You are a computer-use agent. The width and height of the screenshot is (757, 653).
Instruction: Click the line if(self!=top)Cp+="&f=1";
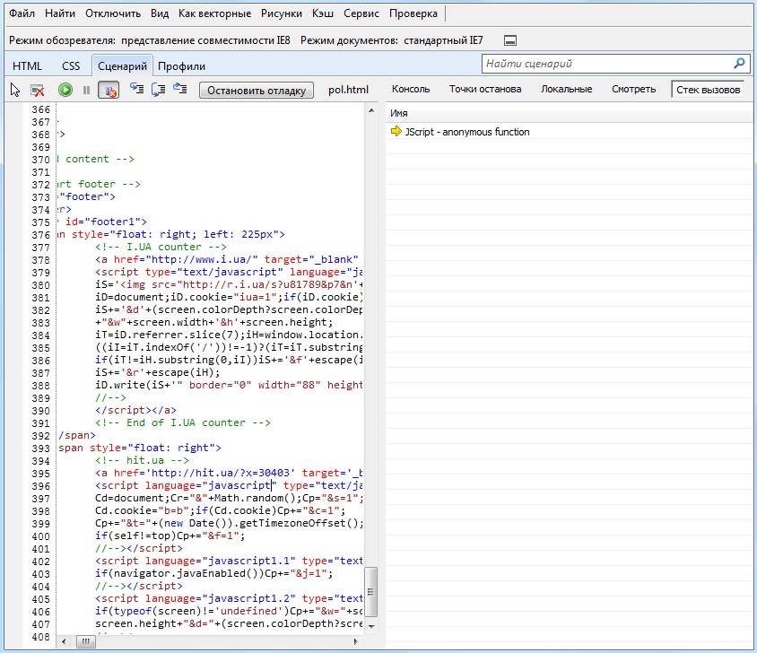[x=170, y=535]
